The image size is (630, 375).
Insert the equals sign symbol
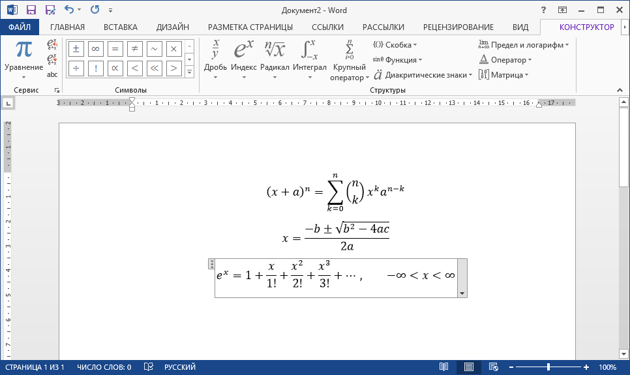pyautogui.click(x=115, y=49)
